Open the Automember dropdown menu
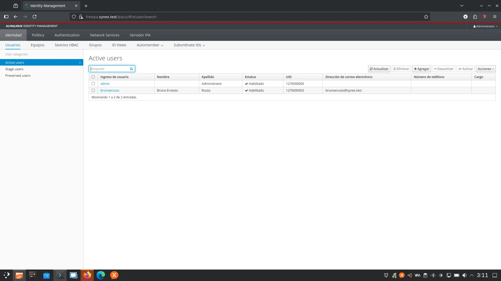Viewport: 501px width, 281px height. click(150, 45)
